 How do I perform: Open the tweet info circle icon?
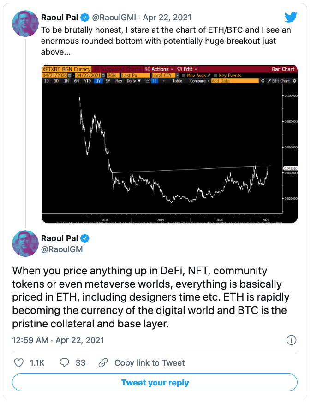291,340
